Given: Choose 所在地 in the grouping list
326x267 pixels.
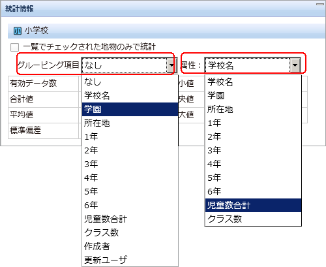Looking at the screenshot, I should click(x=130, y=123).
